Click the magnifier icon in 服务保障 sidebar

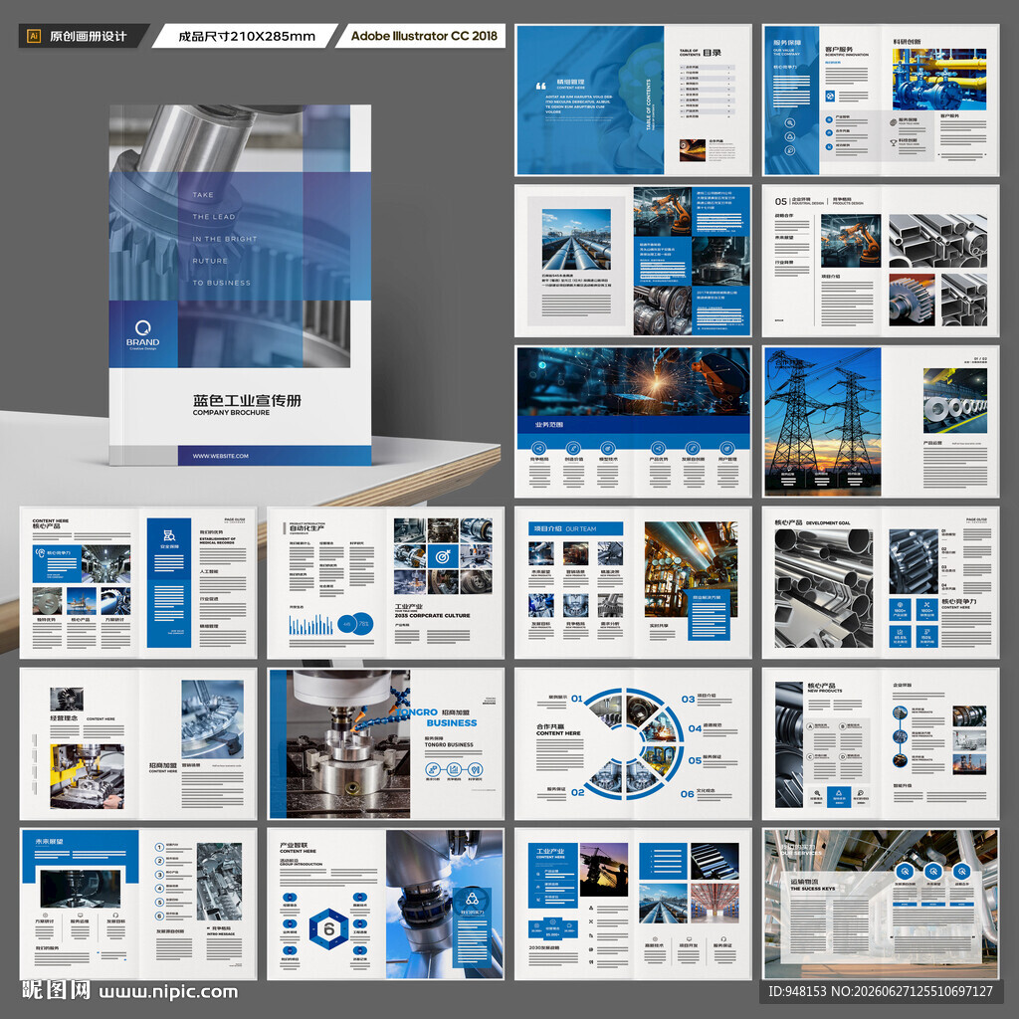pos(789,122)
